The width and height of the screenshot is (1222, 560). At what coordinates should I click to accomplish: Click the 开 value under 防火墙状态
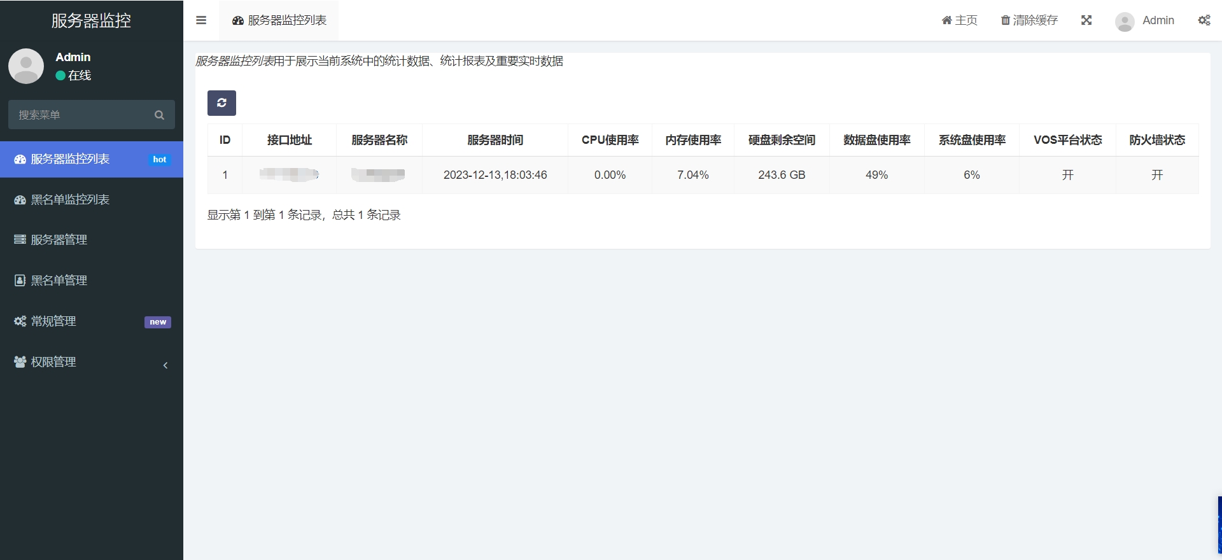(x=1157, y=175)
